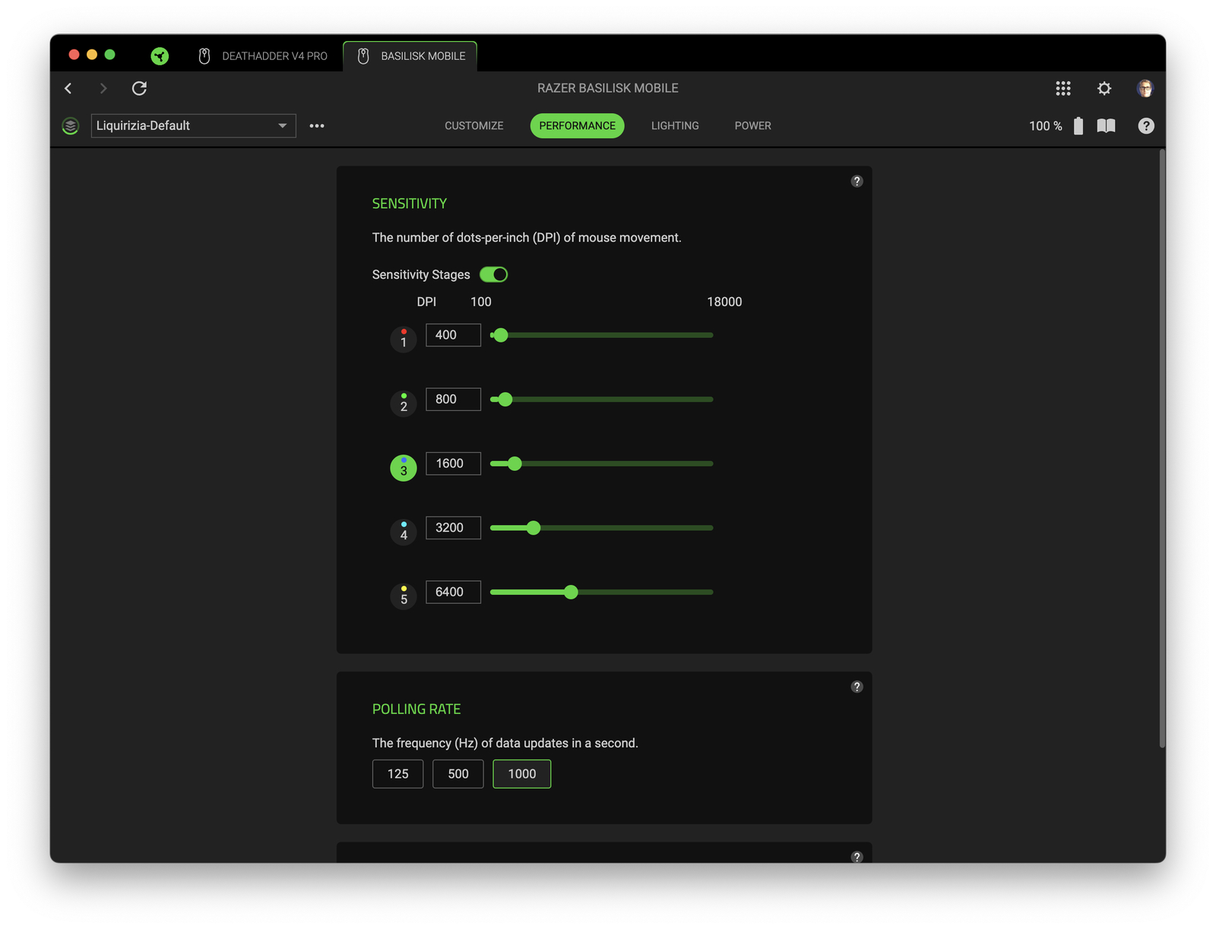Click the "Sensitivity Stages" label
Screen dimensions: 1216x929
pyautogui.click(x=421, y=275)
